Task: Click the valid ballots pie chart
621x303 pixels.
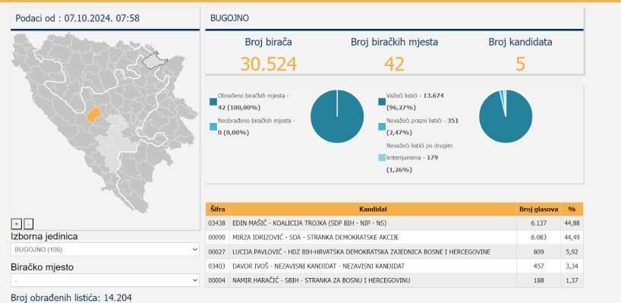Action: tap(506, 116)
